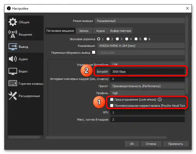Open the Видео monitor icon
The height and width of the screenshot is (154, 196).
pyautogui.click(x=13, y=71)
